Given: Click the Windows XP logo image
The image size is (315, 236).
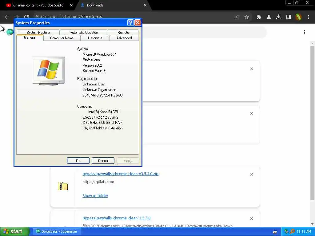Looking at the screenshot, I should click(x=48, y=71).
